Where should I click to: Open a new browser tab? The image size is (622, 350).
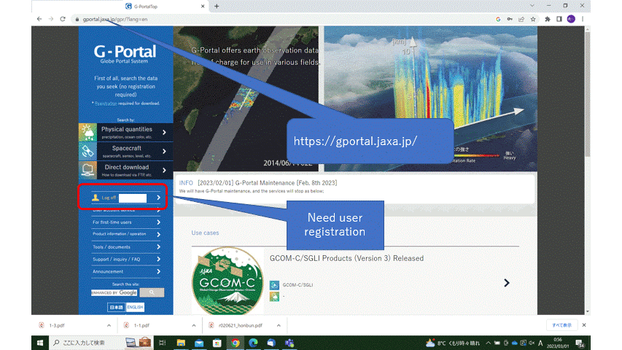217,7
